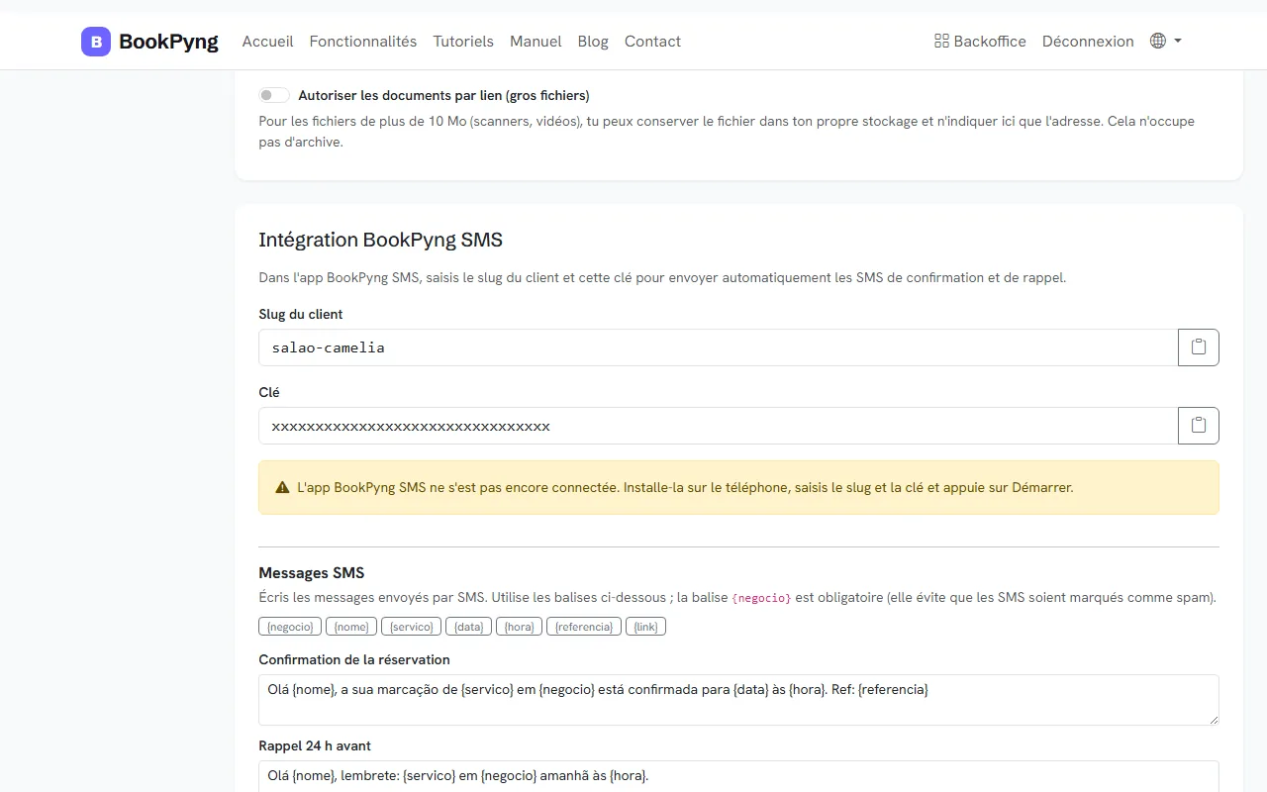Screen dimensions: 1267x792
Task: Click Déconnexion to log out
Action: [x=1088, y=42]
